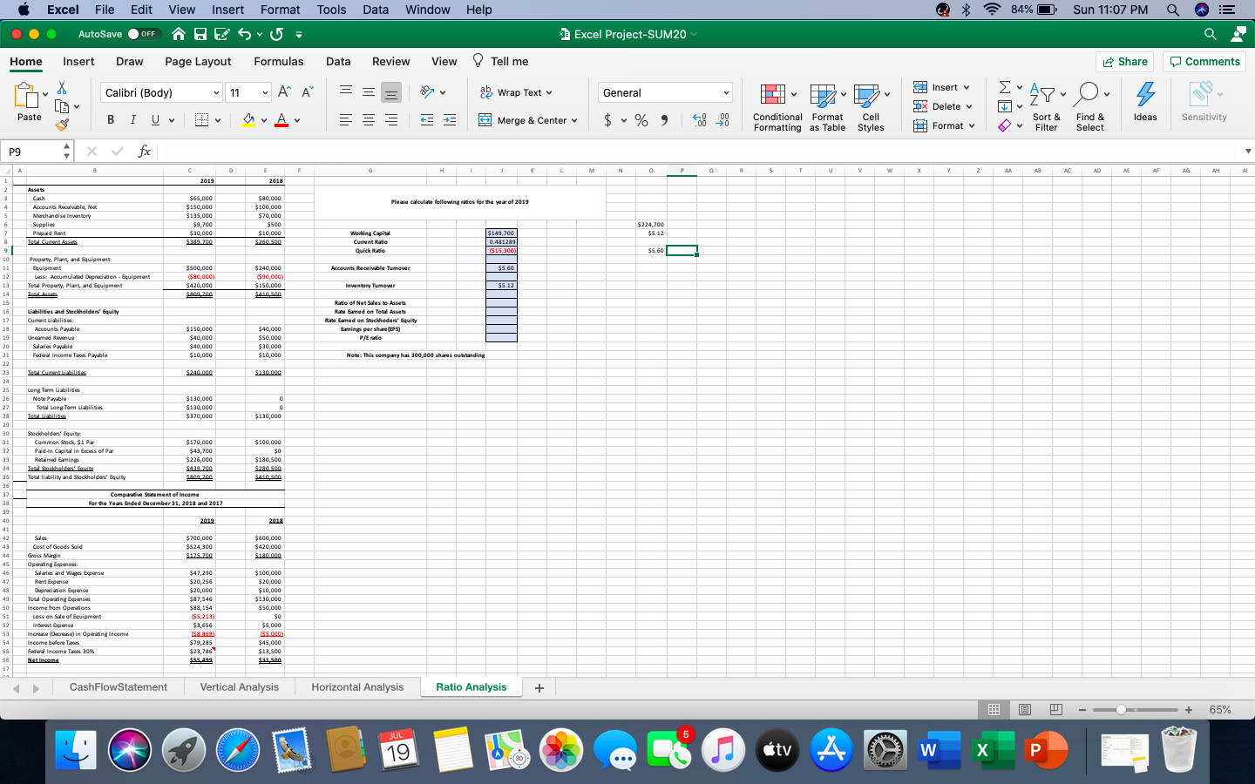Click the Share button
Image resolution: width=1255 pixels, height=784 pixels.
click(x=1124, y=61)
